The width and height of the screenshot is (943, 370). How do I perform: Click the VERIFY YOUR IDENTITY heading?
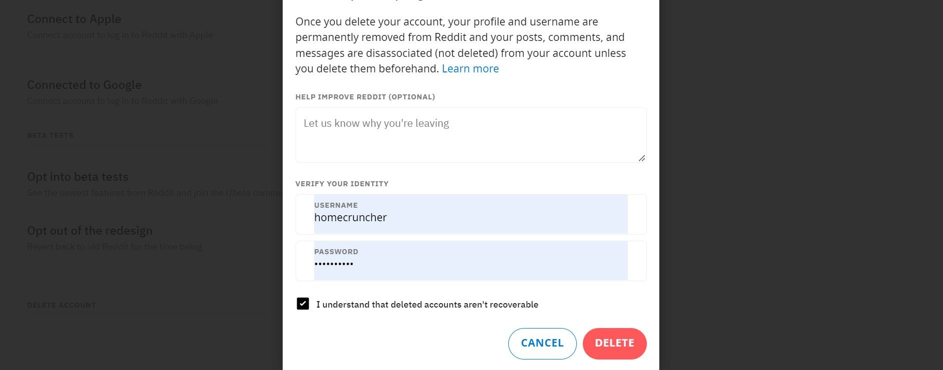pos(342,184)
